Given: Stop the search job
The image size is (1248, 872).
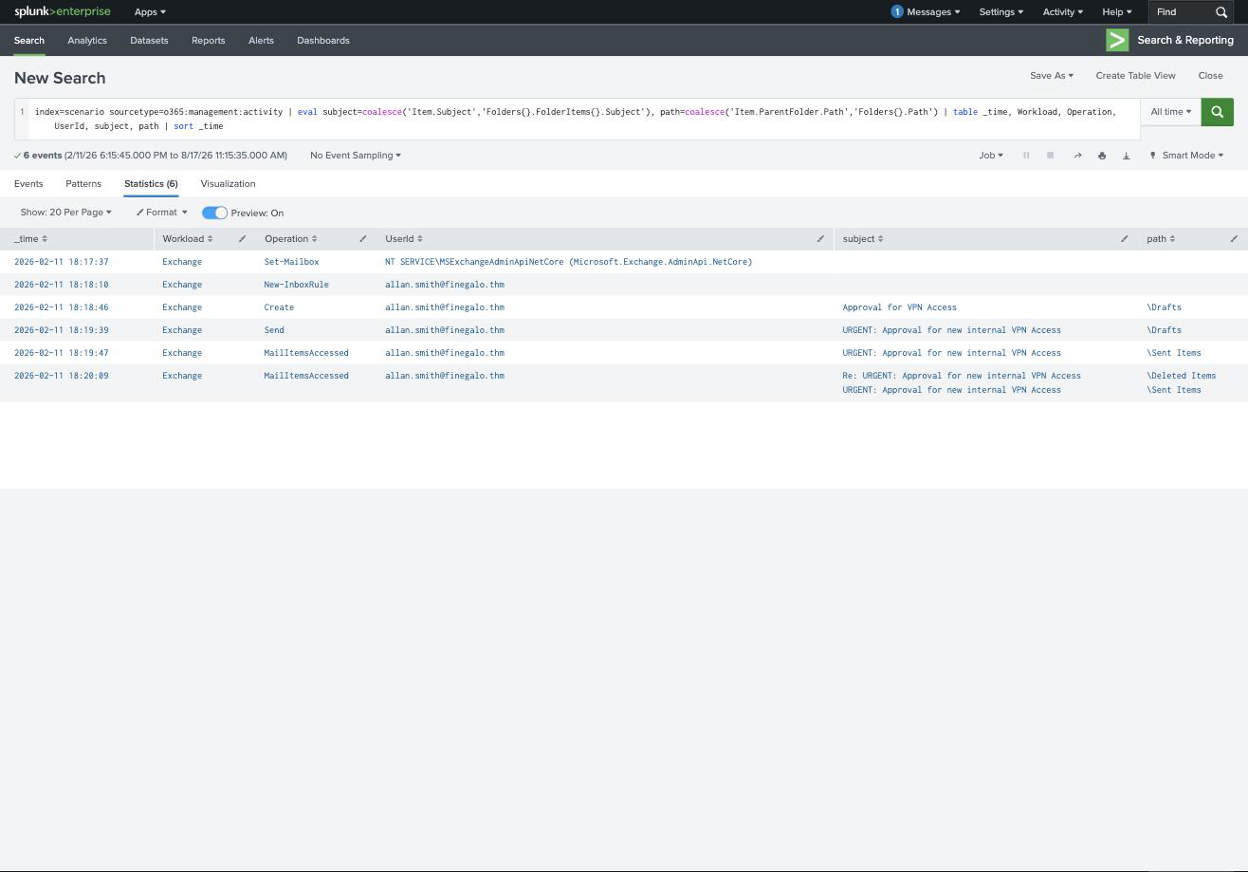Looking at the screenshot, I should 1051,156.
